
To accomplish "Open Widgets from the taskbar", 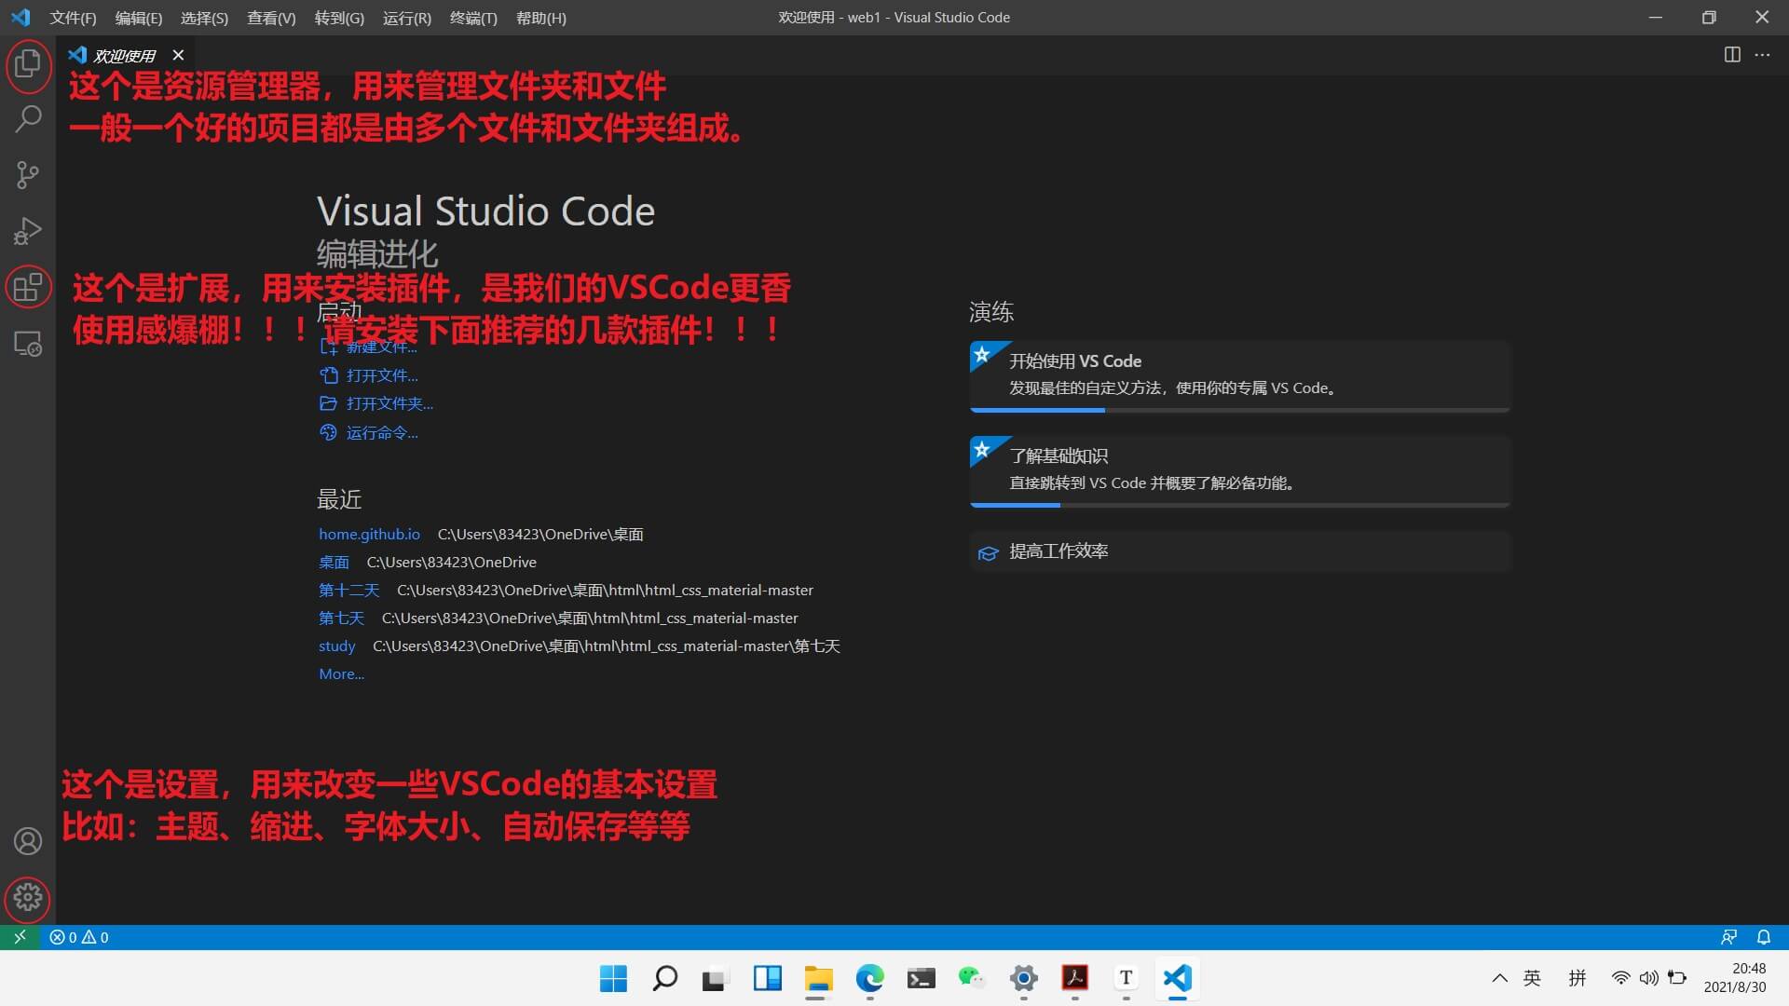I will [767, 978].
